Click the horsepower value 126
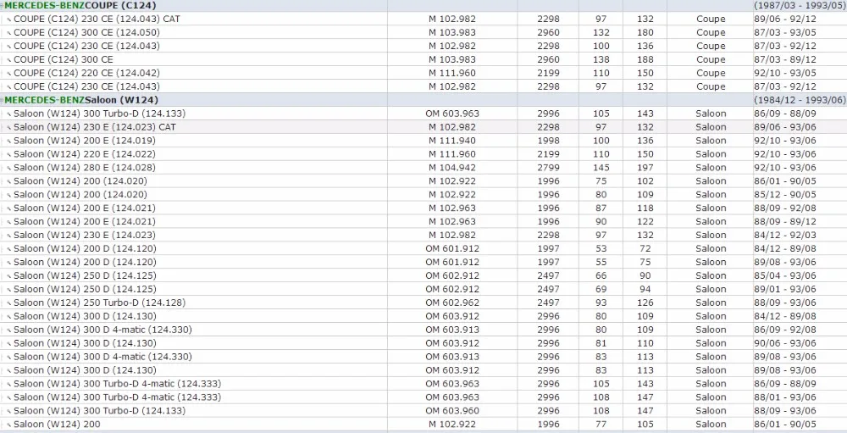 [645, 303]
